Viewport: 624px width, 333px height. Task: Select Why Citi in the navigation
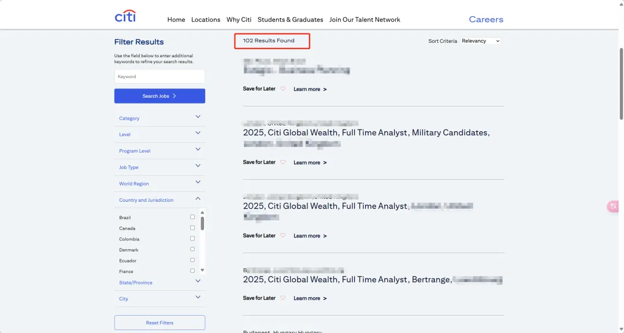point(239,20)
